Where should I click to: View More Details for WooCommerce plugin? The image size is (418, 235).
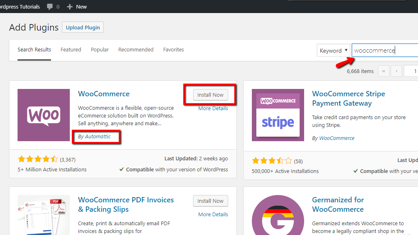click(x=213, y=109)
